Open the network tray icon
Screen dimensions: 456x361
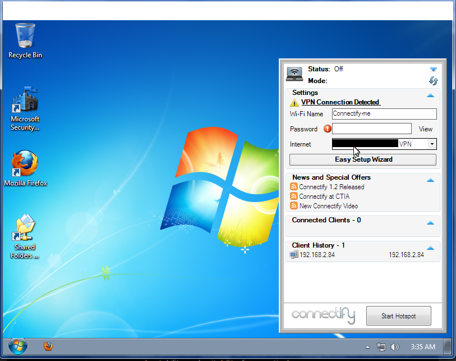(381, 347)
